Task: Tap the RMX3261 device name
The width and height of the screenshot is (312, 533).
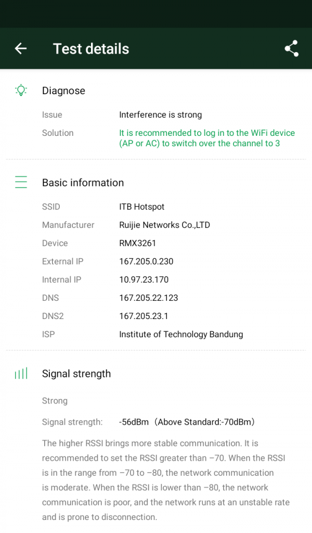Action: tap(137, 243)
